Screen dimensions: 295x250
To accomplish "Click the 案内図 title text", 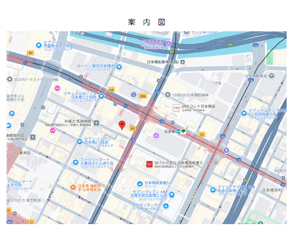I will click(147, 22).
